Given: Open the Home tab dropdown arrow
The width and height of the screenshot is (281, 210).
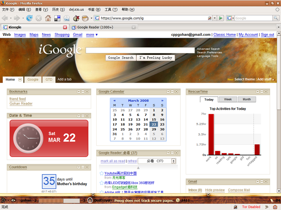Looking at the screenshot, I should point(20,80).
